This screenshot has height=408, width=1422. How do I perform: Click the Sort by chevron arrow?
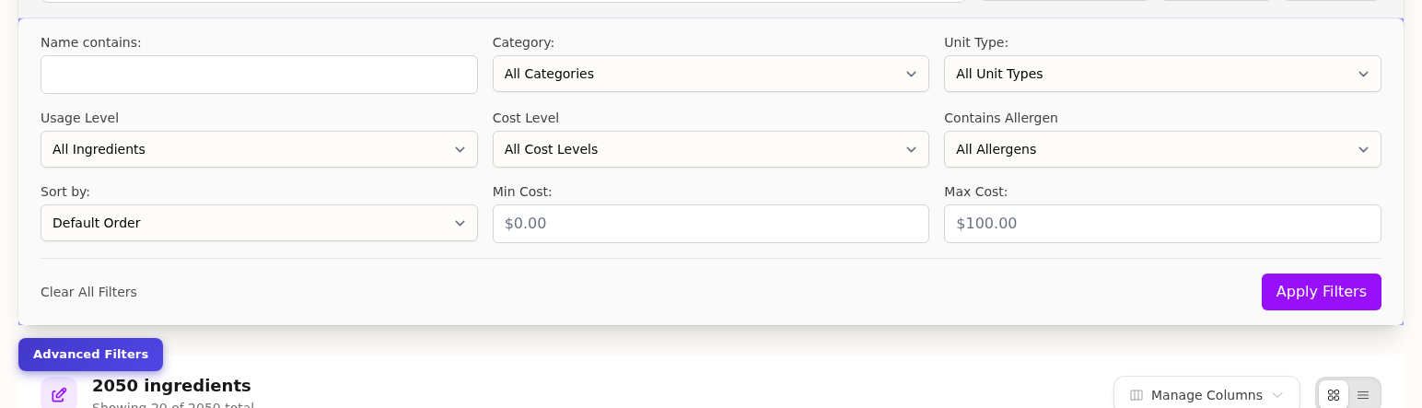coord(460,223)
